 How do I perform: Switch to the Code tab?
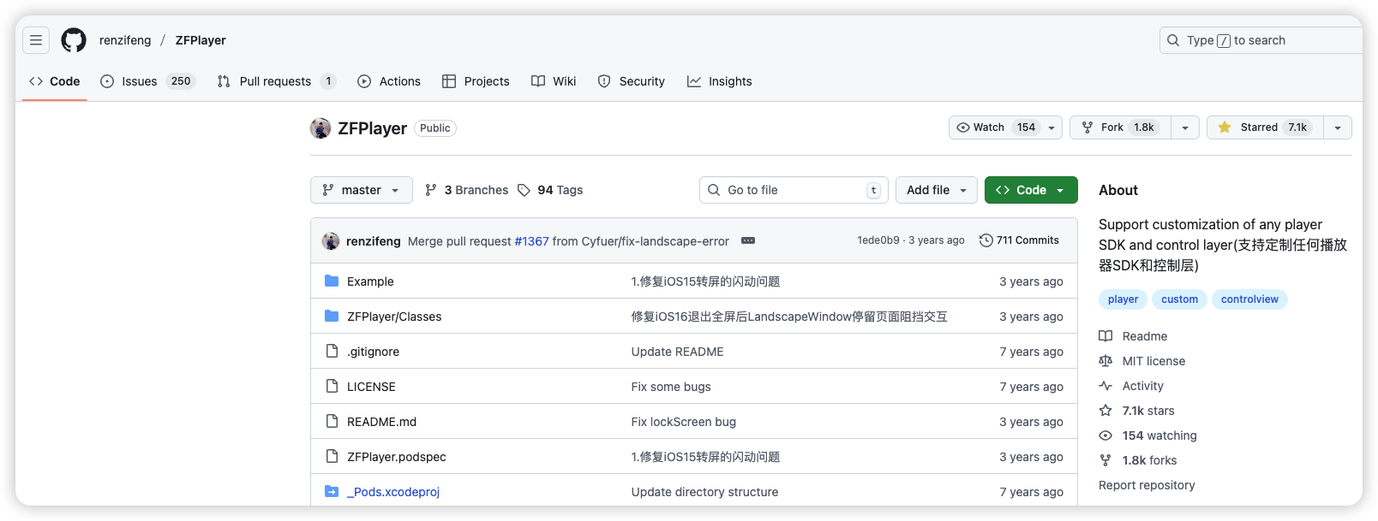55,81
